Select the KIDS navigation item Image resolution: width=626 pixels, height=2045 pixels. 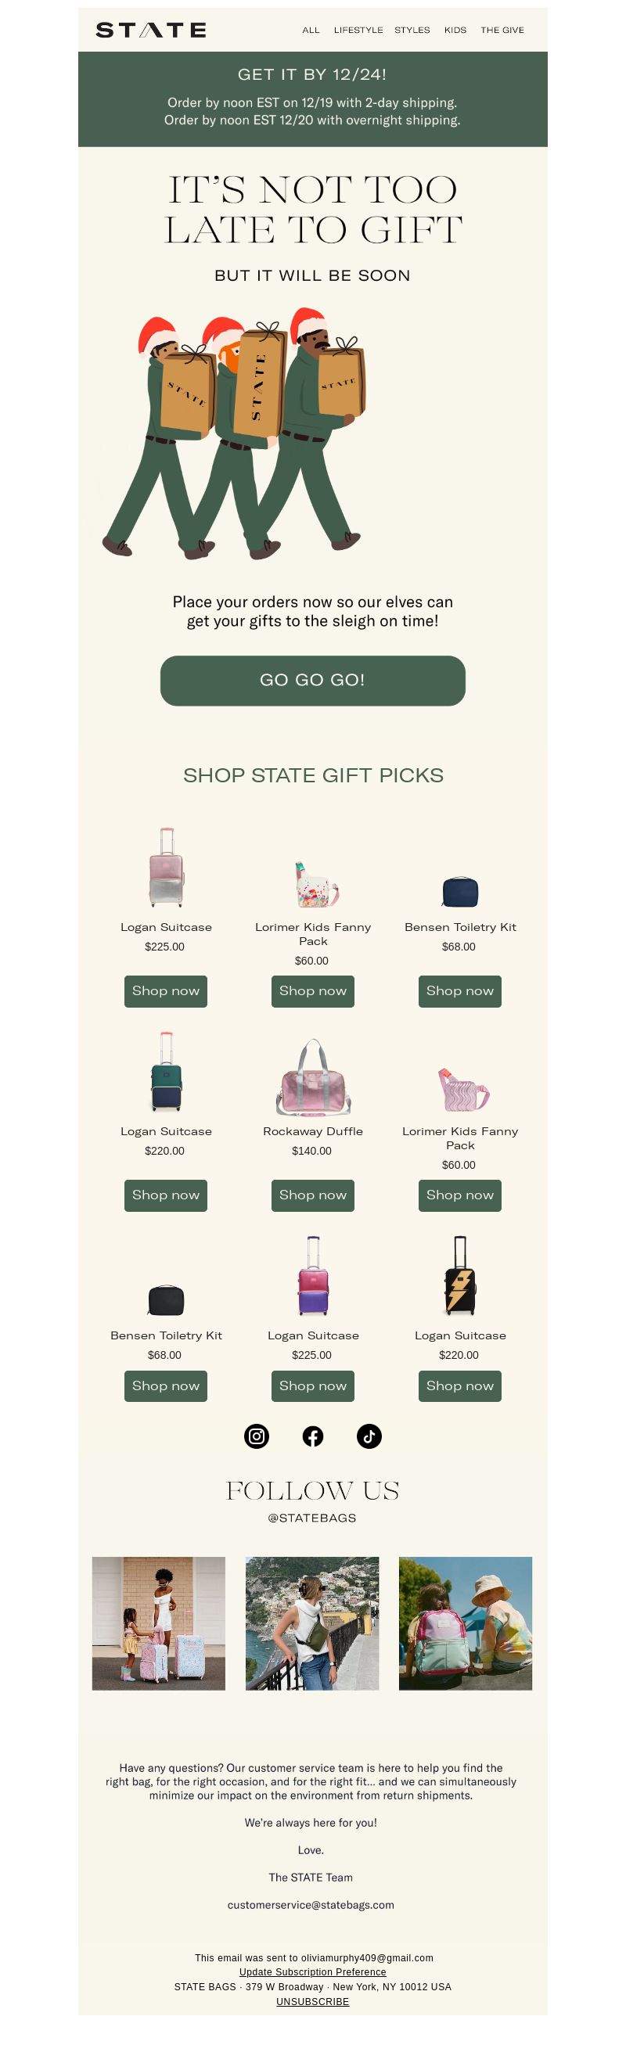[x=455, y=31]
